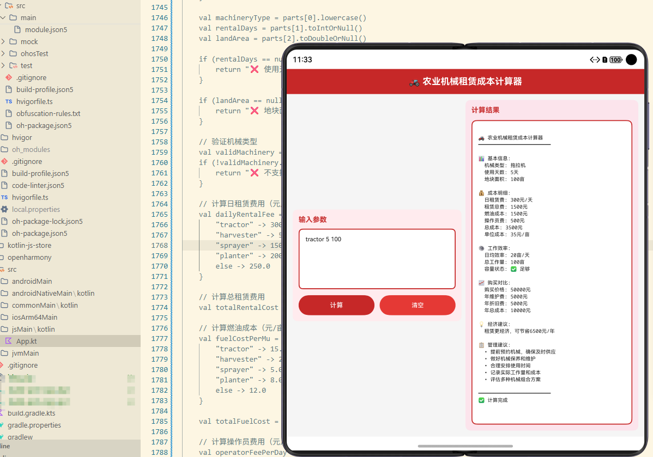Select androidNativeMain kotlin folder
Screen dimensions: 653x457
(53, 294)
